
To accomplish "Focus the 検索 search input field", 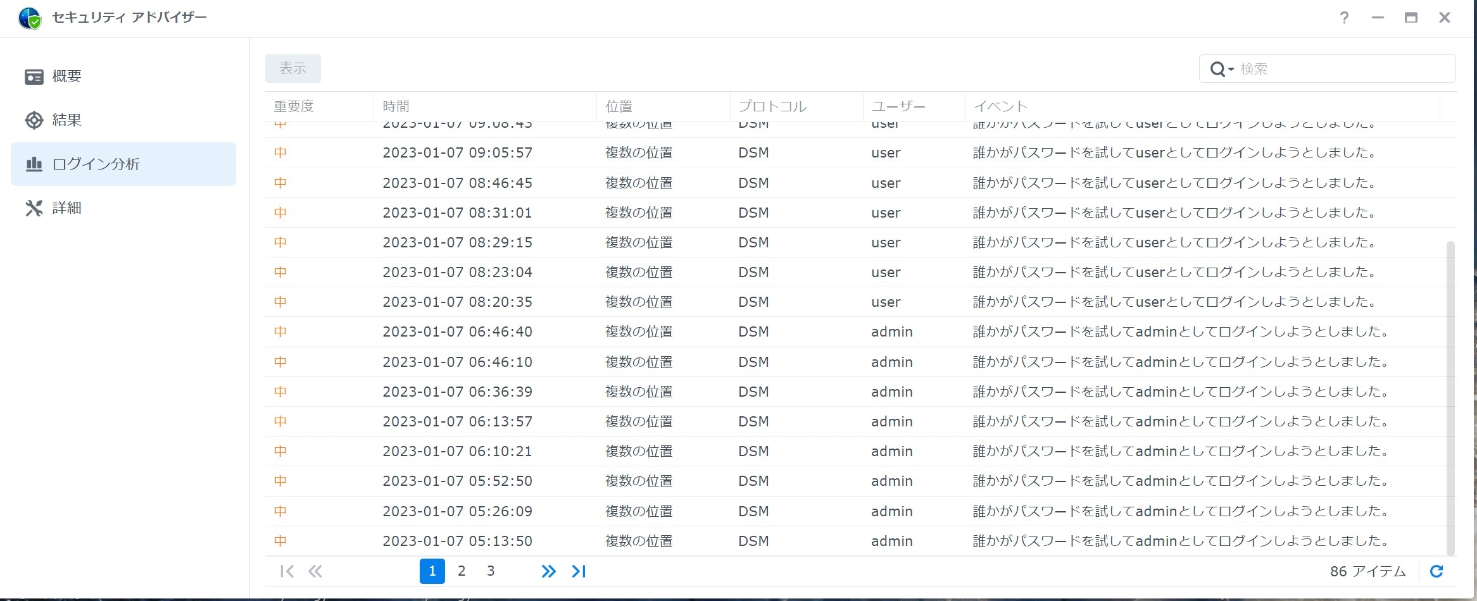I will tap(1342, 69).
